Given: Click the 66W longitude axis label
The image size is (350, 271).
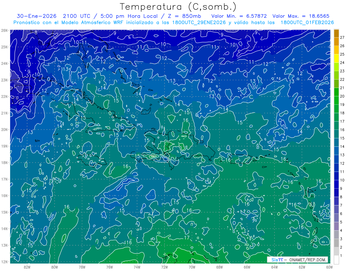Looking at the screenshot, I should coord(247,267).
